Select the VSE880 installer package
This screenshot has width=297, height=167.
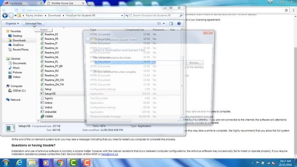click(x=49, y=116)
